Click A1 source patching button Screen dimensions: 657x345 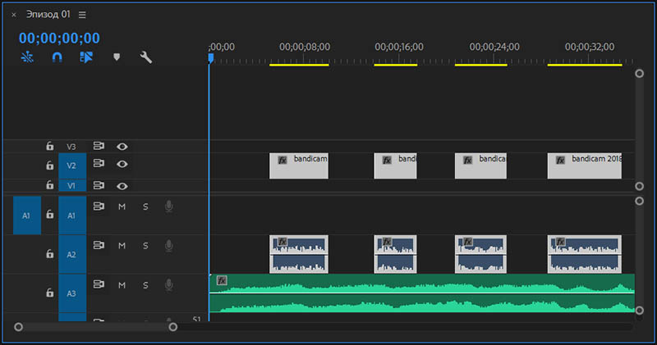[27, 216]
